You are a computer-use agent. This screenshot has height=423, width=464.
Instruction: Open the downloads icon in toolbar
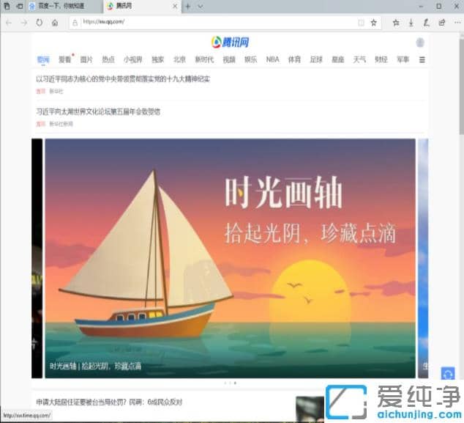(x=411, y=23)
